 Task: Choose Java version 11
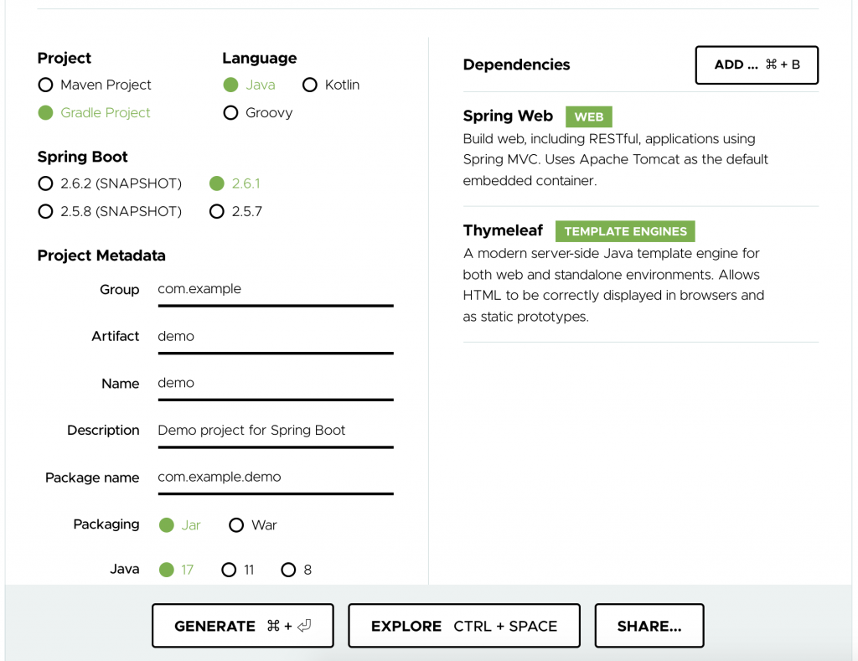[x=229, y=570]
